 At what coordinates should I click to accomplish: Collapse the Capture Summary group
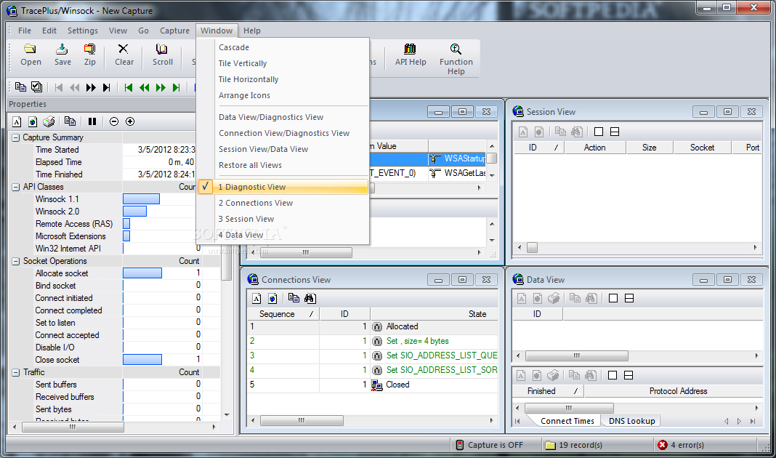pyautogui.click(x=16, y=137)
